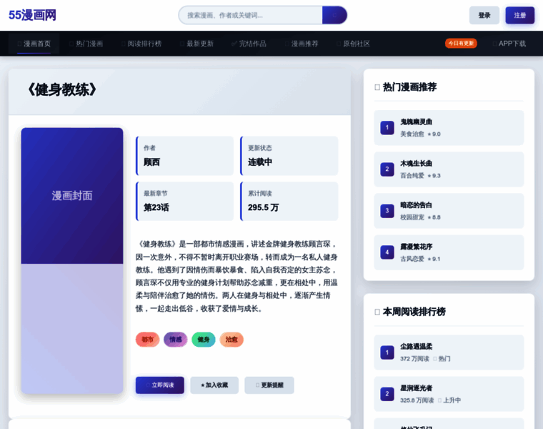Screen dimensions: 543x429
Task: Focus the manga search input field
Action: pyautogui.click(x=251, y=15)
